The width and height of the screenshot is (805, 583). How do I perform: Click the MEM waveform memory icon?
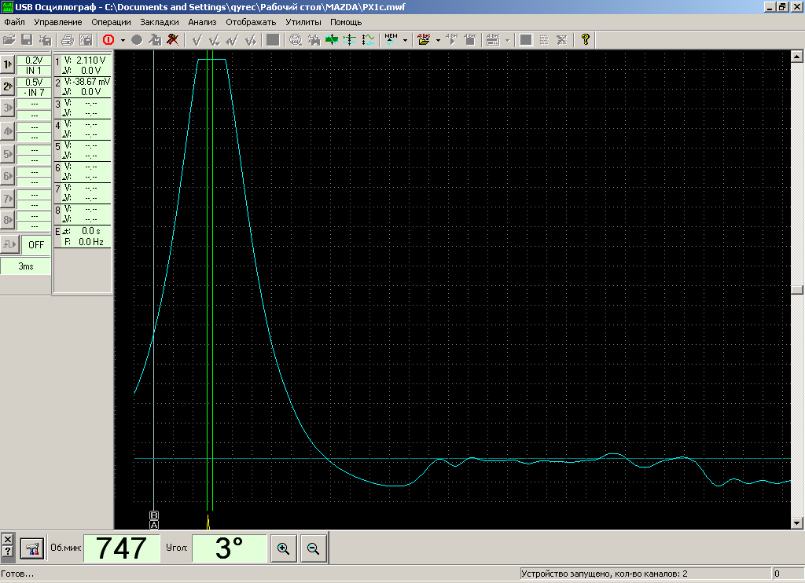(391, 39)
